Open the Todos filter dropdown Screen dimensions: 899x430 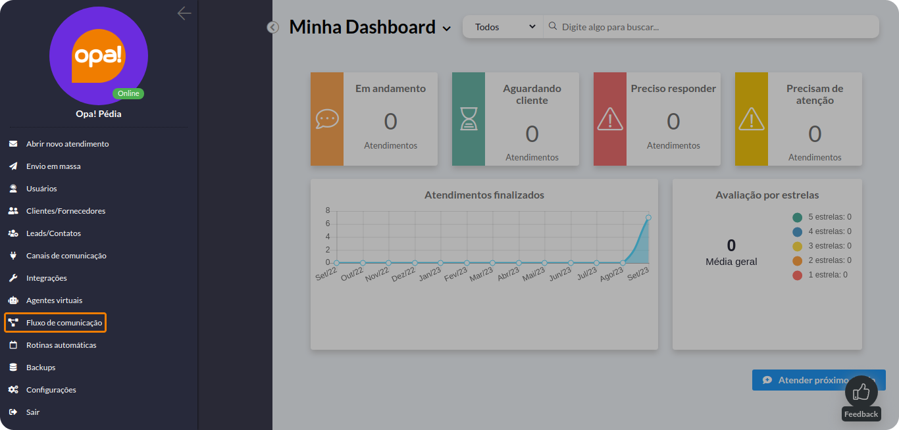503,27
